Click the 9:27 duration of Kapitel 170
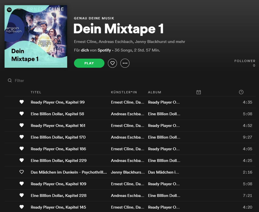259x212 pixels. tap(247, 137)
